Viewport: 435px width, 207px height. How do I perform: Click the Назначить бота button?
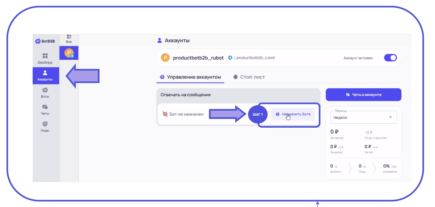[293, 114]
